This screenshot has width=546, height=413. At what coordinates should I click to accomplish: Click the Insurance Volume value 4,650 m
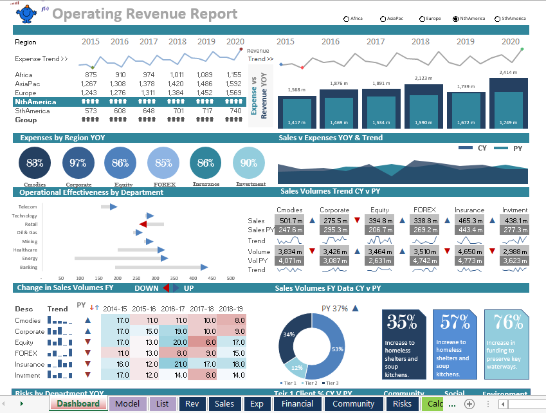(469, 252)
